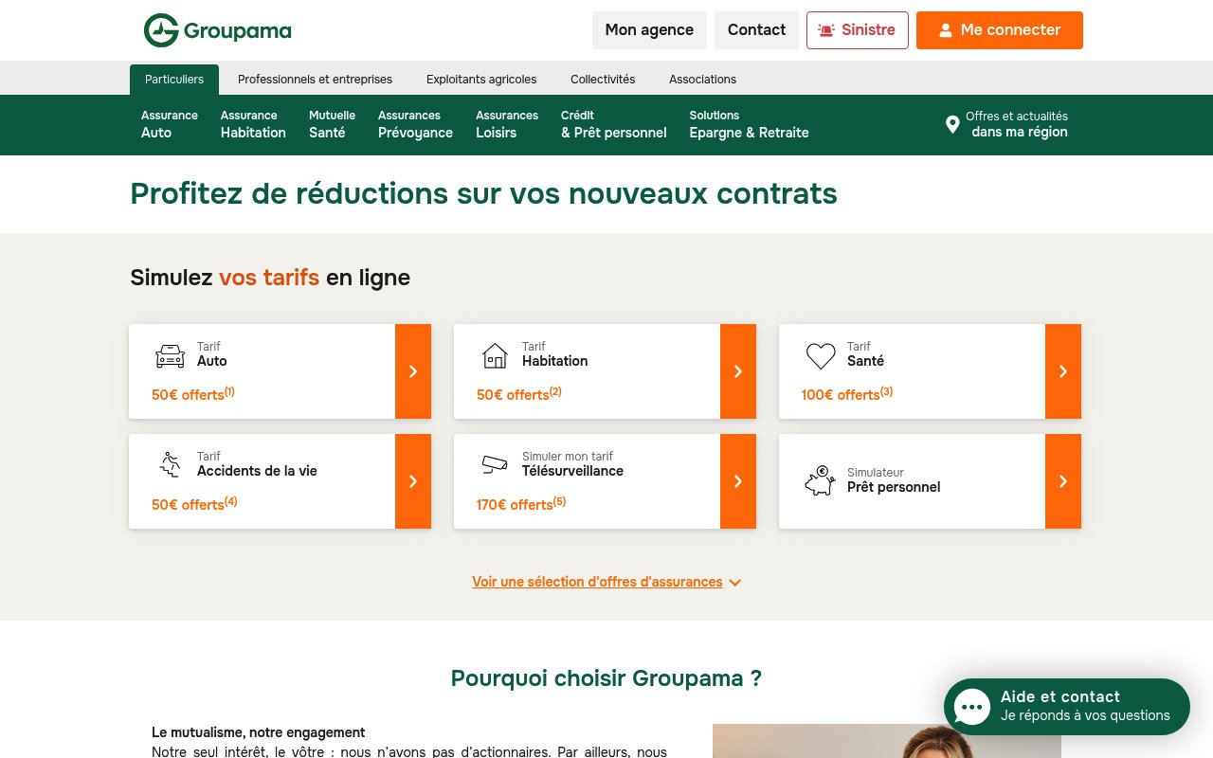
Task: Open Prêt personnel simulator orange arrow
Action: pos(1063,481)
